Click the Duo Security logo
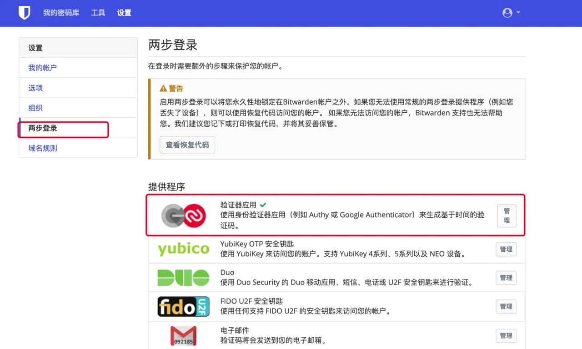 point(183,278)
